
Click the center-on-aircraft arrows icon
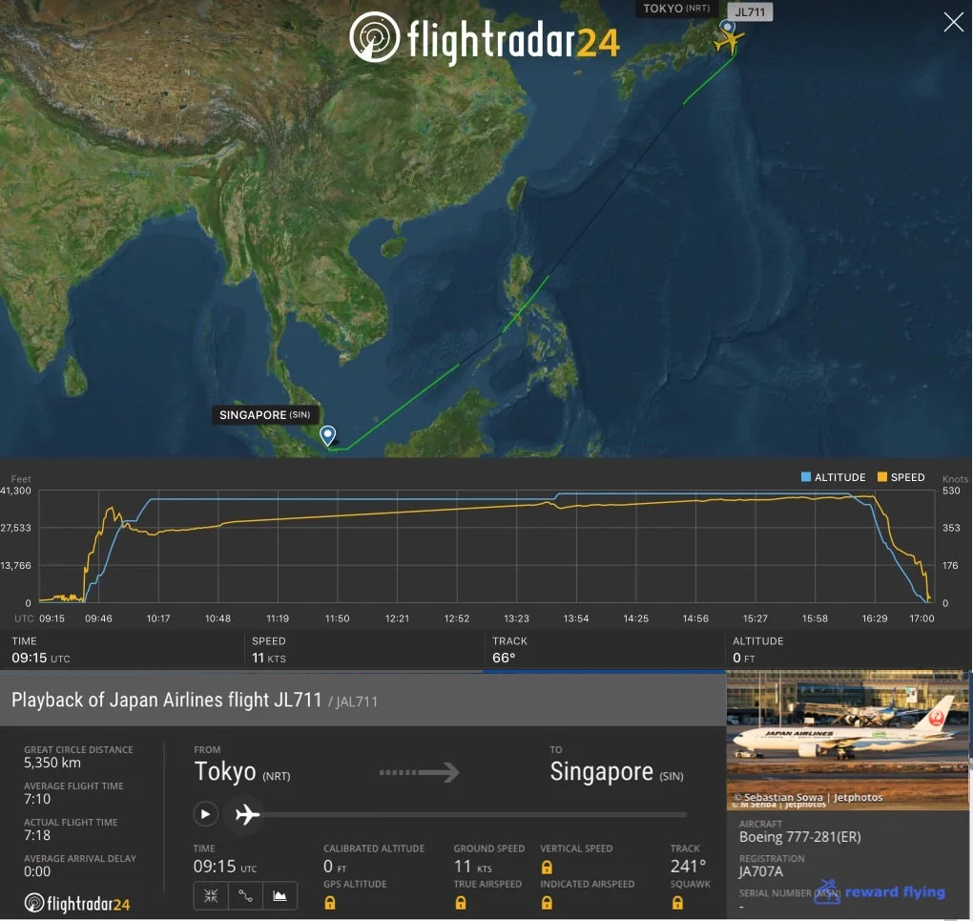tap(211, 895)
